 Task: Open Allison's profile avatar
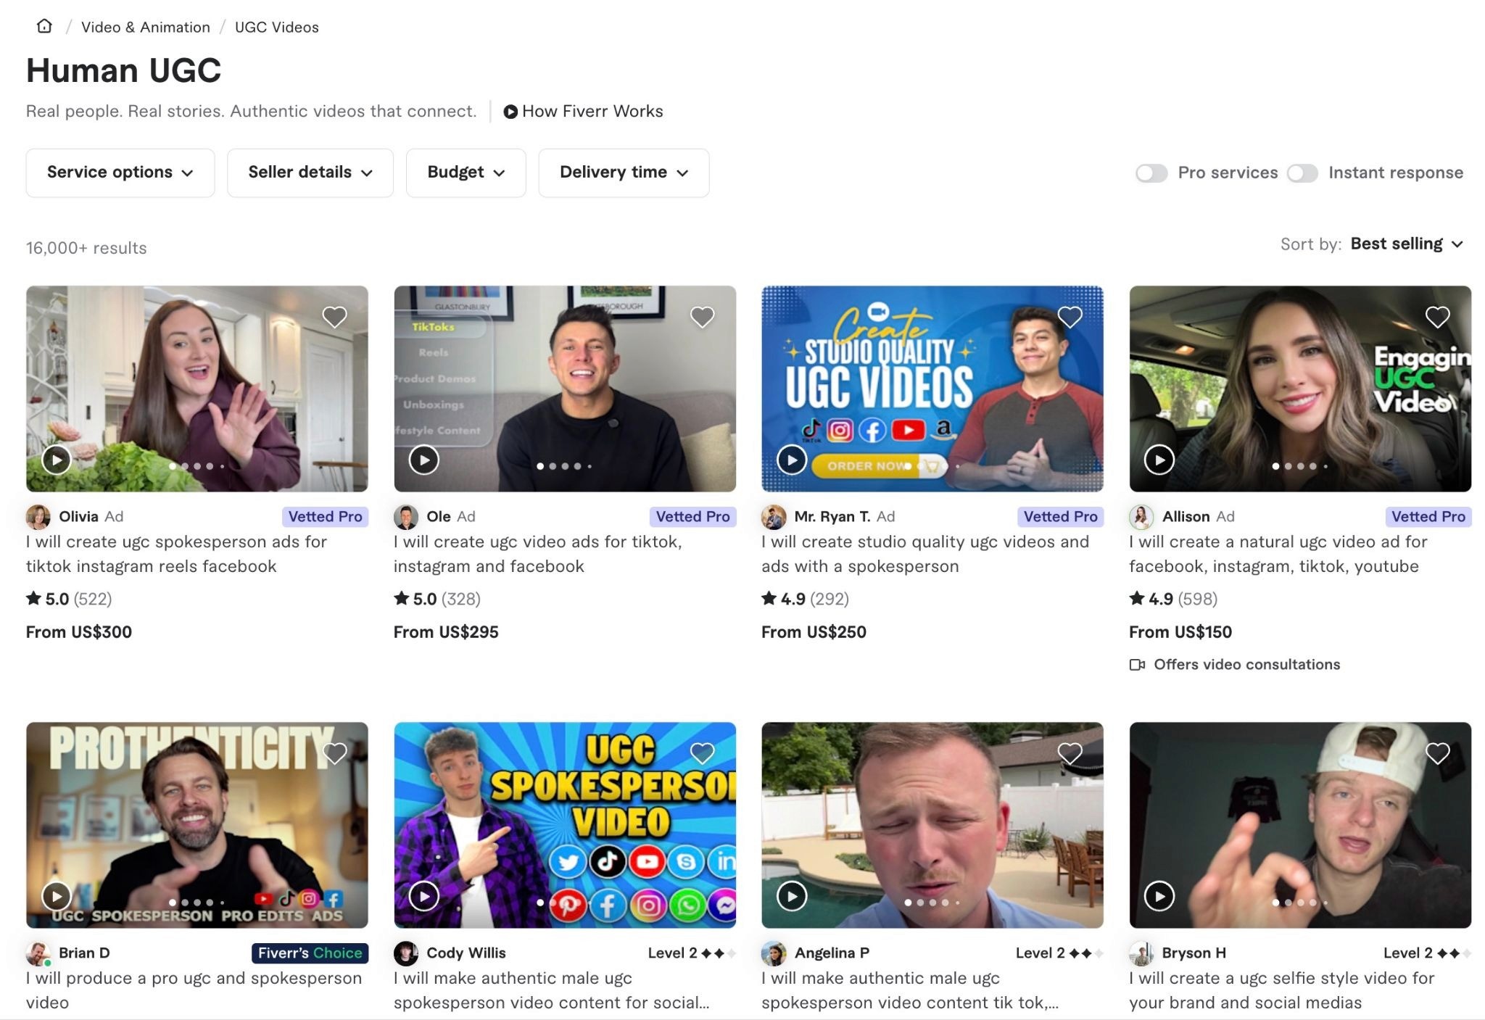[x=1141, y=517]
